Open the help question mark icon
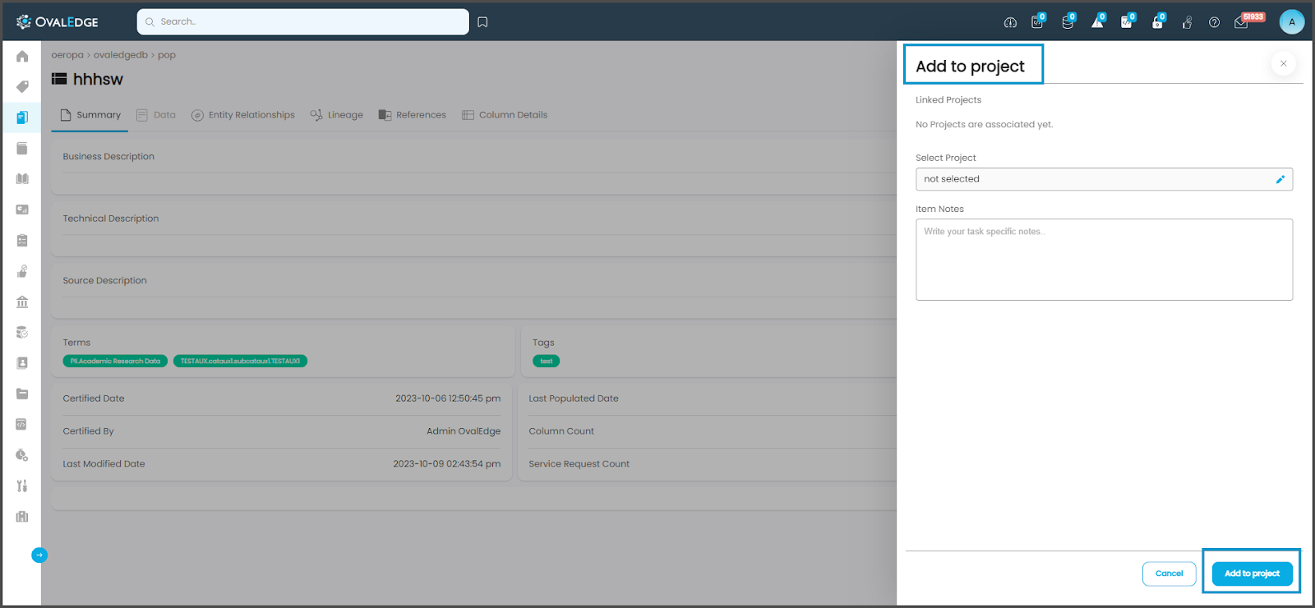The height and width of the screenshot is (608, 1315). (x=1214, y=22)
